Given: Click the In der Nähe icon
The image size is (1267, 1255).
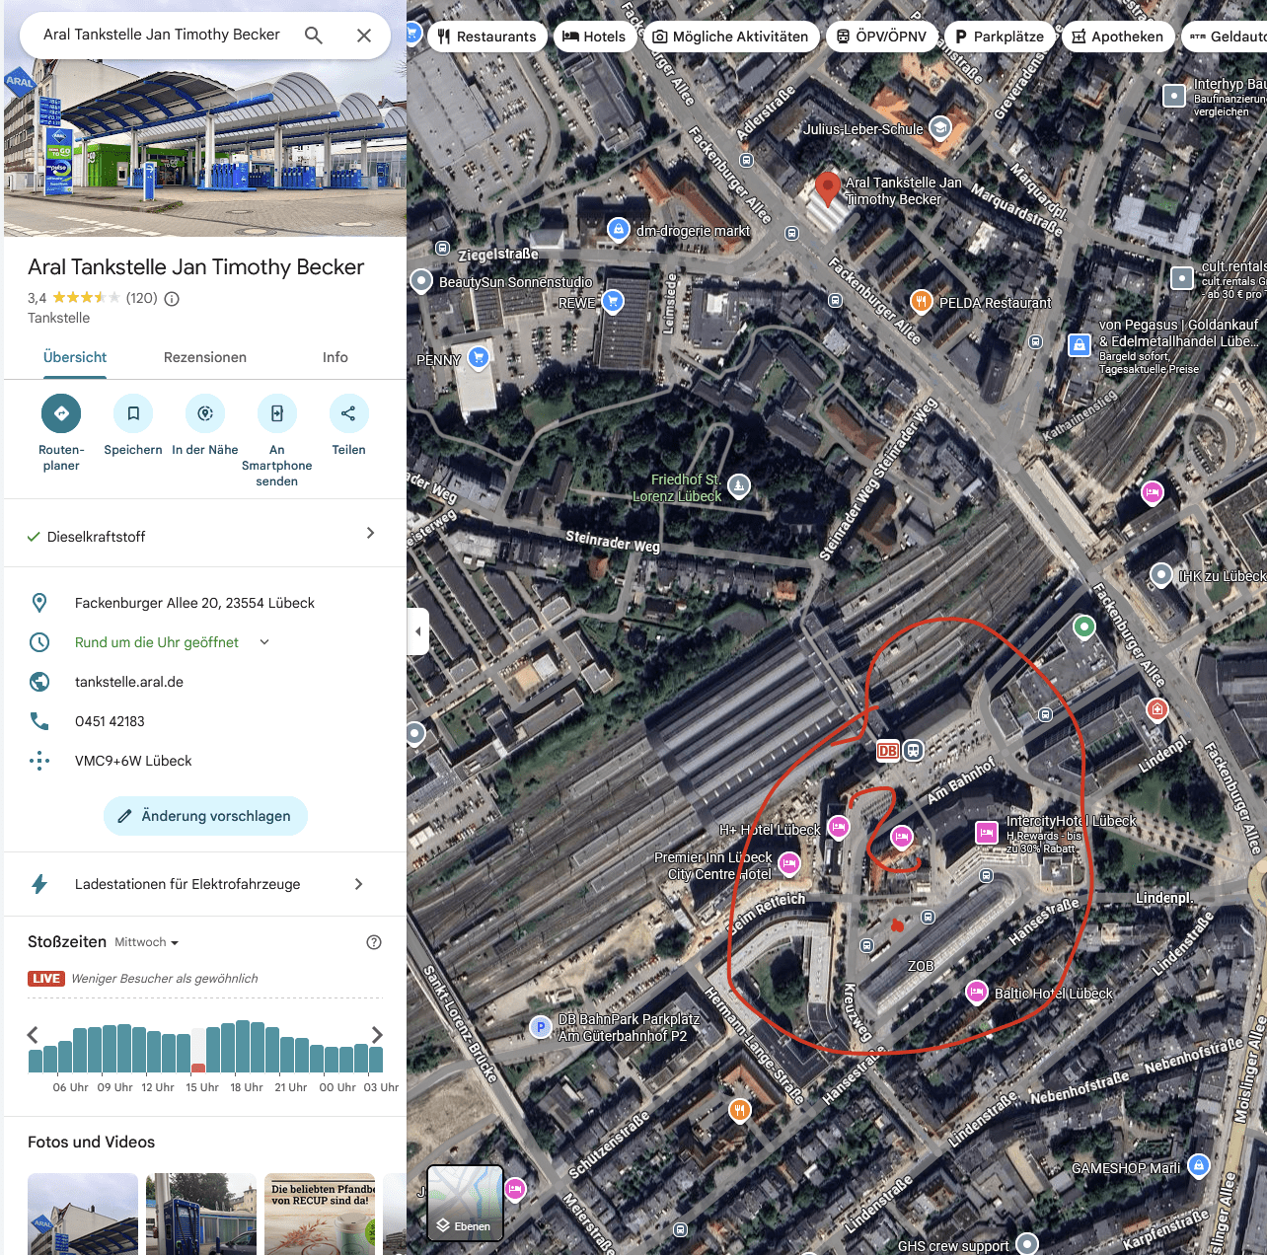Looking at the screenshot, I should pyautogui.click(x=205, y=413).
